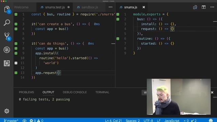Viewport: 217px width, 122px height.
Task: Open the Explorer view in activity bar
Action: point(7,9)
